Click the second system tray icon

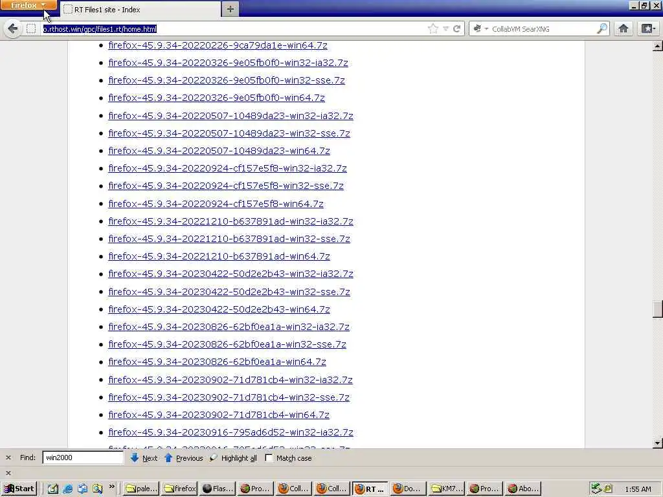tap(608, 489)
